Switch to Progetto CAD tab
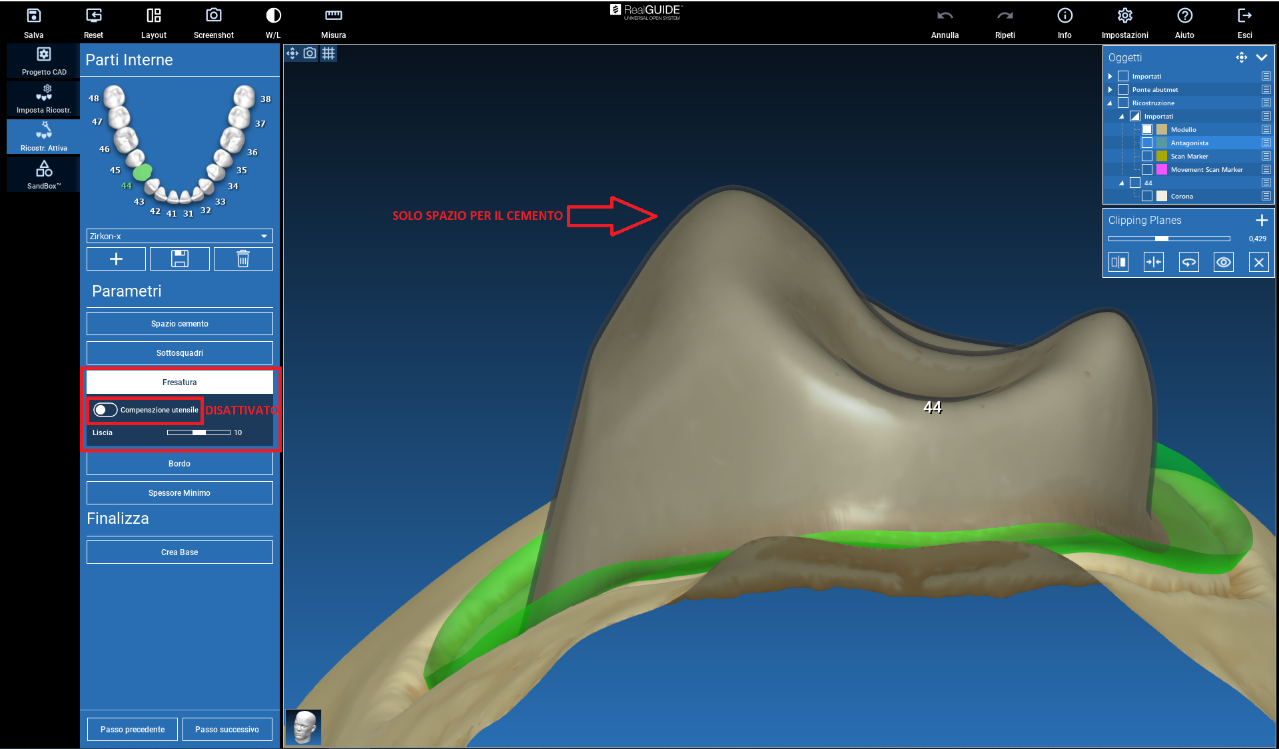Screen dimensions: 1279x749 [x=44, y=61]
